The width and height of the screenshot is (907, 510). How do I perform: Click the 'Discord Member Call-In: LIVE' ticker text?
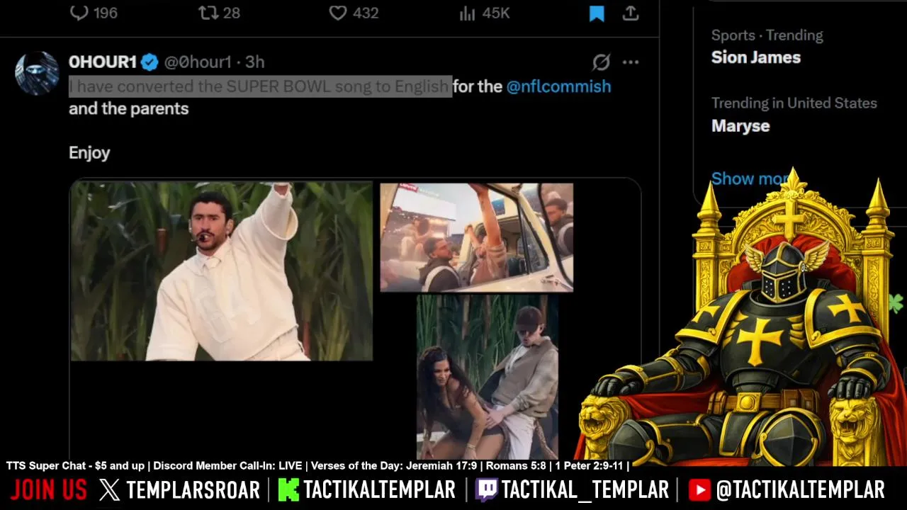228,465
